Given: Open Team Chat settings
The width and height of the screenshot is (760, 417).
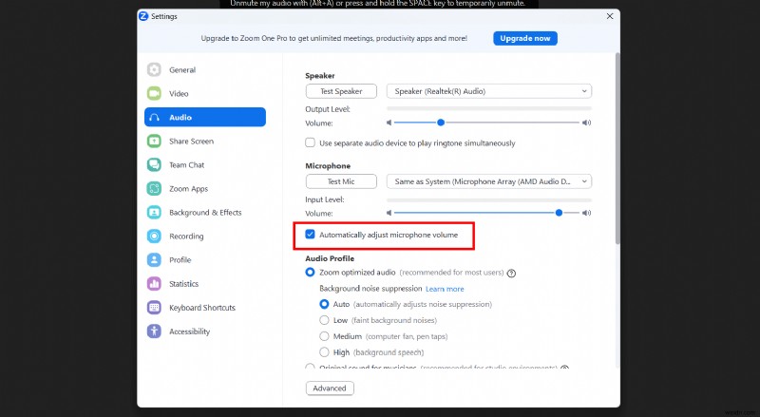Looking at the screenshot, I should coord(205,165).
